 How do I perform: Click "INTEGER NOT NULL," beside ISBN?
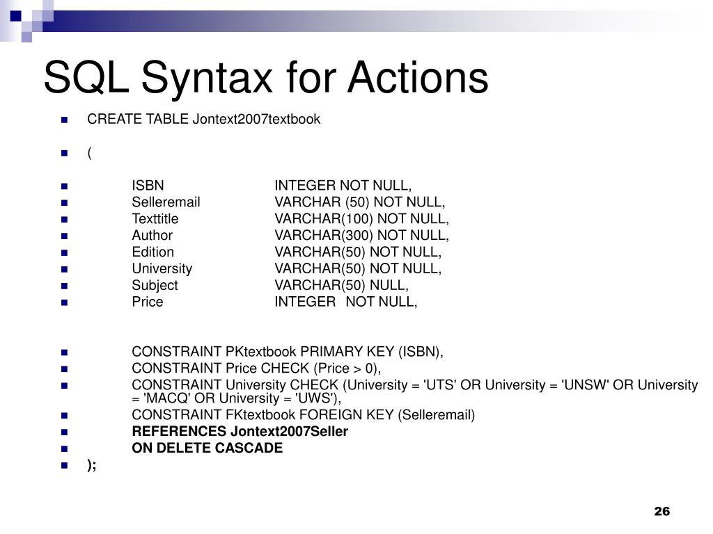coord(343,185)
